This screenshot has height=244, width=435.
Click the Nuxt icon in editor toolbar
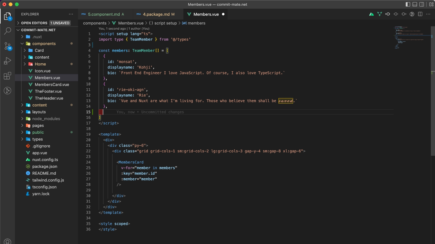(371, 14)
